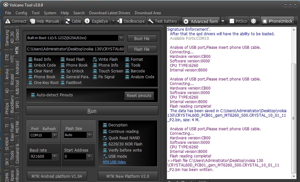Open Test battery tool
300x182 pixels.
pos(163,21)
